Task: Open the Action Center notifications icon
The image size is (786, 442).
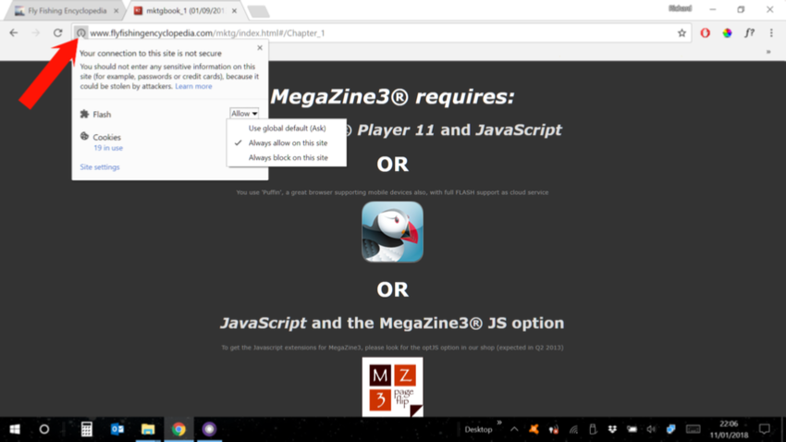Action: tap(765, 429)
